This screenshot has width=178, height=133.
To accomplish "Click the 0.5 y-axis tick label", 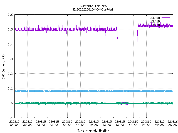I will tap(10, 29).
